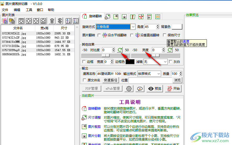232x145 pixels.
Task: Sort the list Z to A
Action: [76, 21]
